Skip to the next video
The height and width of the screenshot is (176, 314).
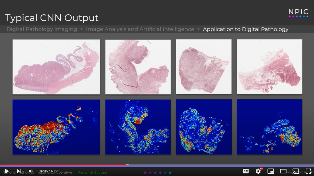[x=19, y=171]
